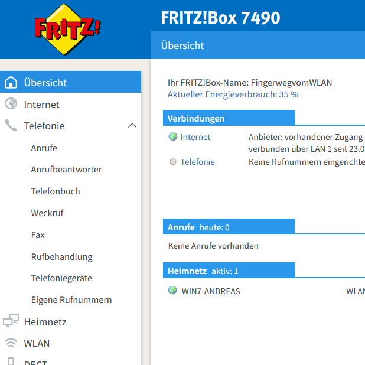Click 'heute: 0' call count
This screenshot has width=365, height=365.
(214, 227)
